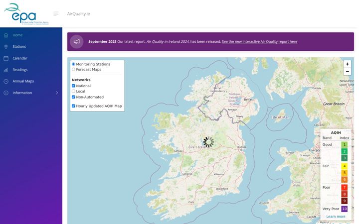Image resolution: width=359 pixels, height=224 pixels.
Task: Expand the Information submenu chevron
Action: coord(57,93)
